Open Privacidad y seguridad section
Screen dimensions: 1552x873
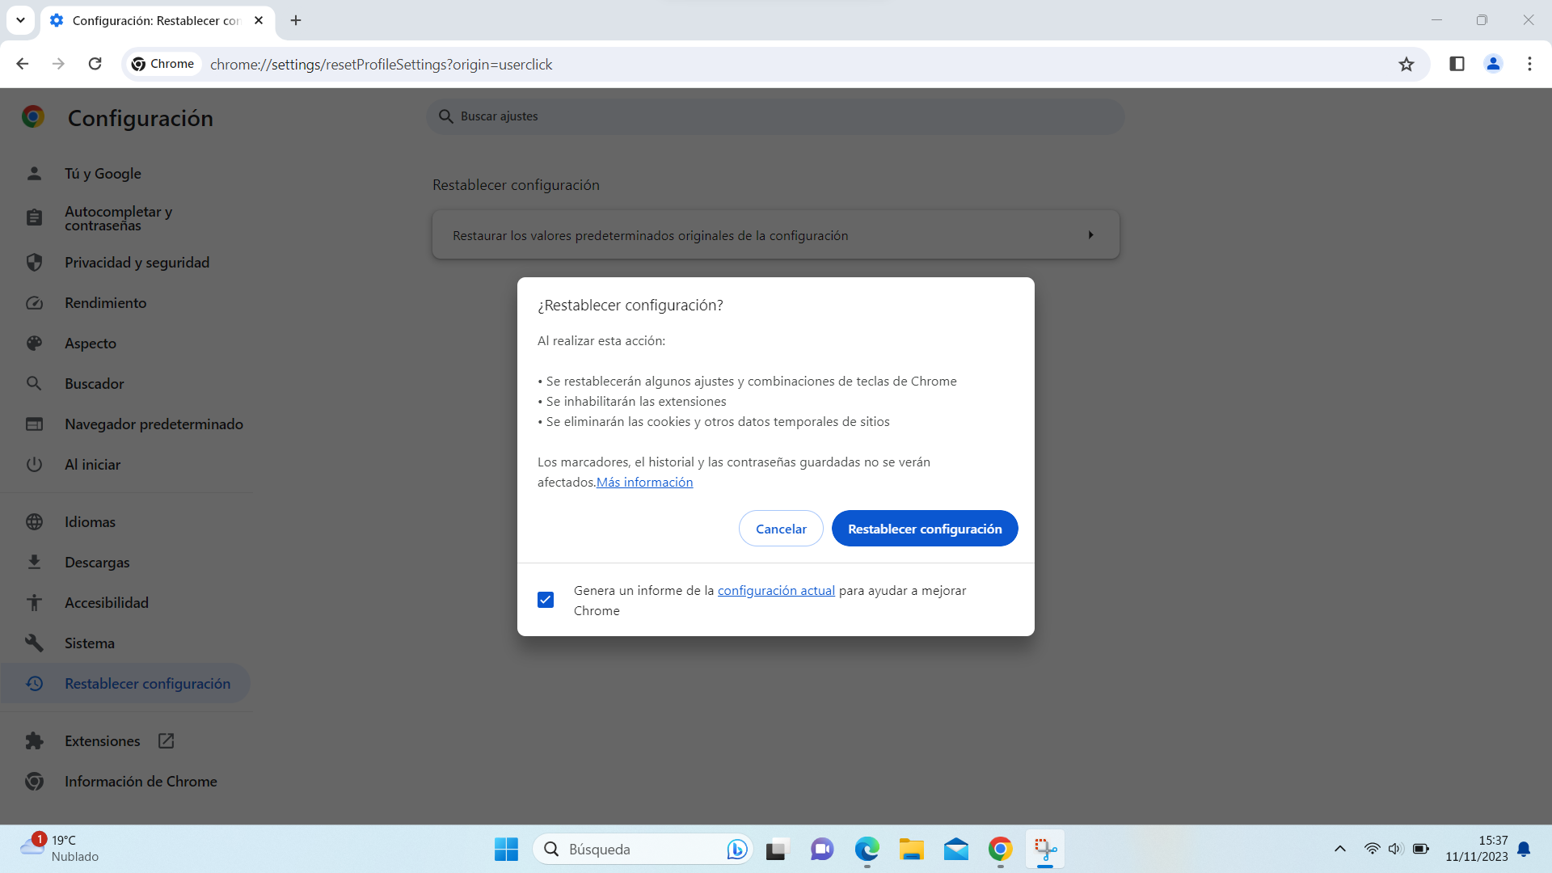(137, 263)
